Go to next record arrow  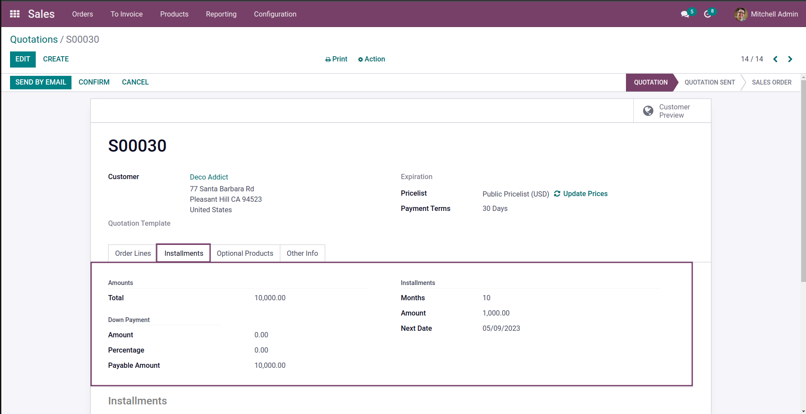point(790,59)
